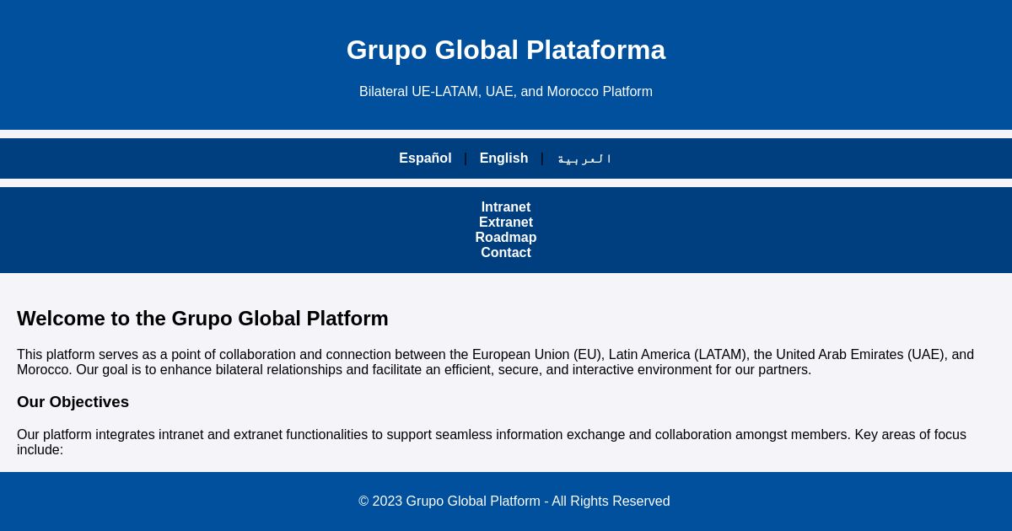Image resolution: width=1012 pixels, height=531 pixels.
Task: Click the Bilateral UE-LATAM subtitle text
Action: coord(506,92)
